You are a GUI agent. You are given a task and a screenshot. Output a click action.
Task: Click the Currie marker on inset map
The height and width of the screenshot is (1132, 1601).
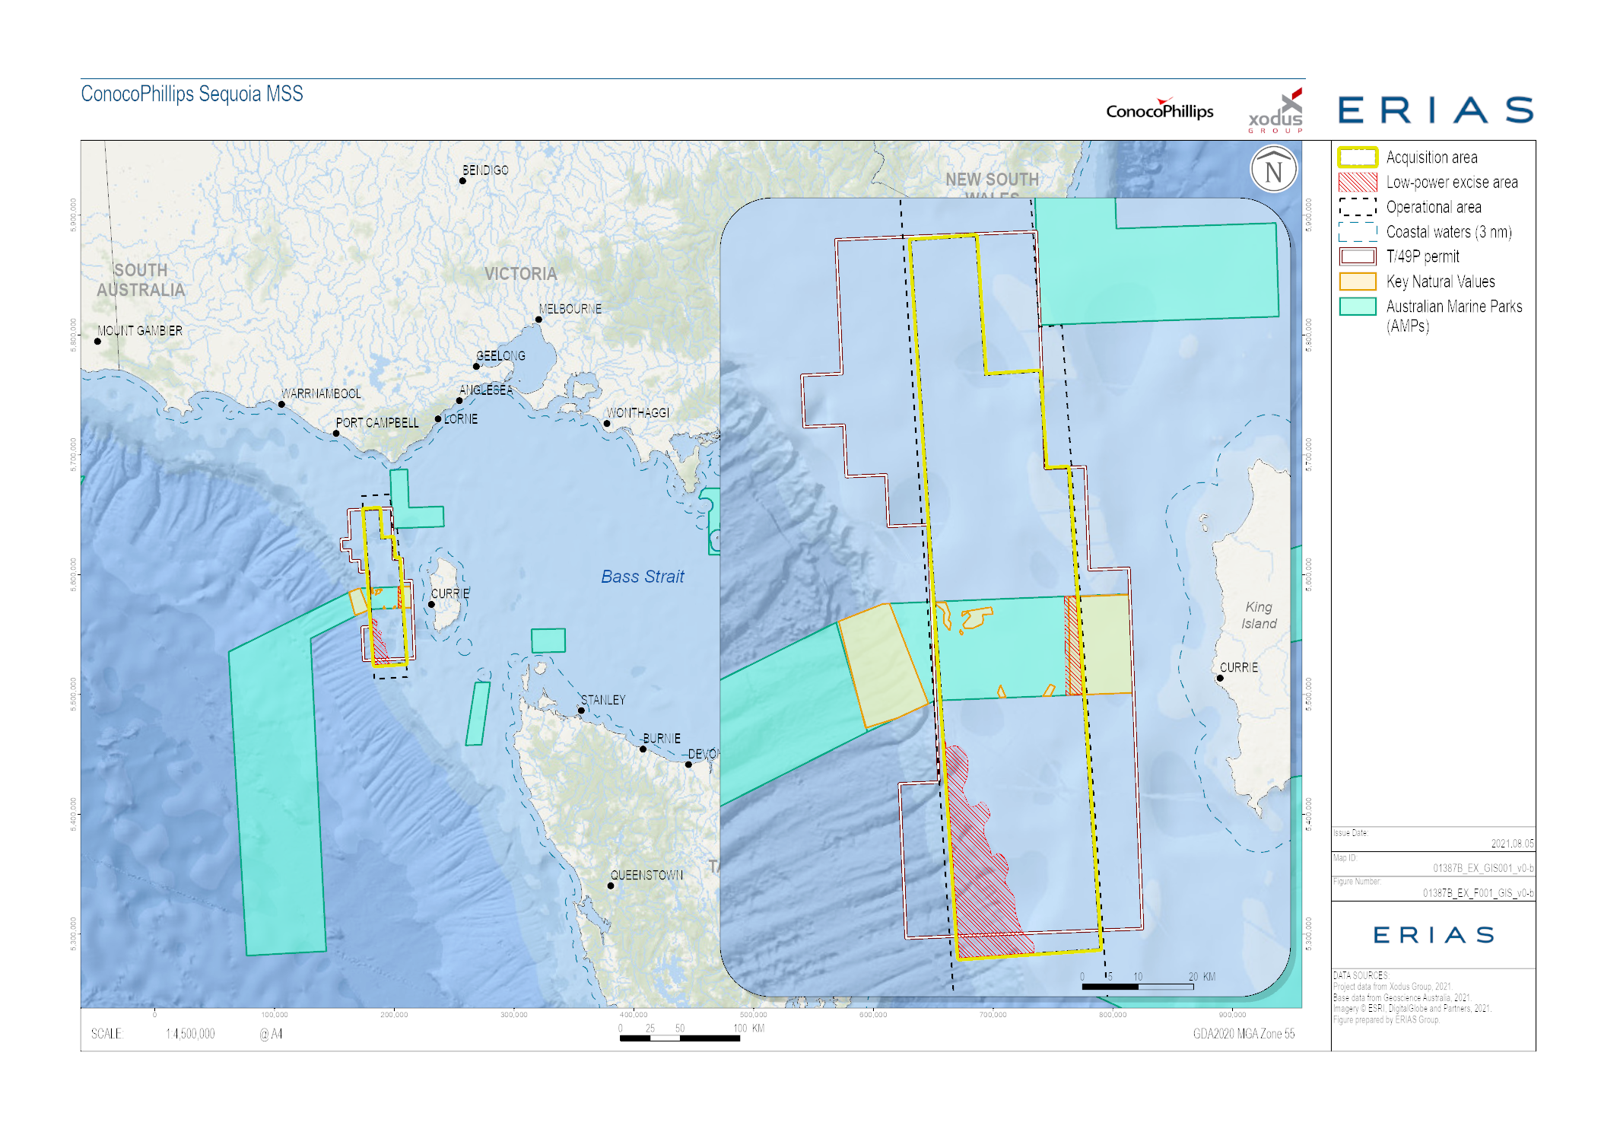pos(1220,678)
